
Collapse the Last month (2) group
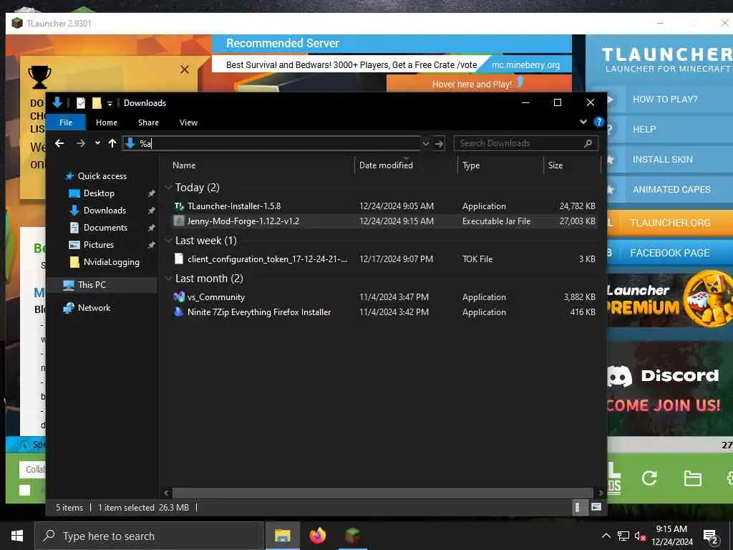[168, 279]
